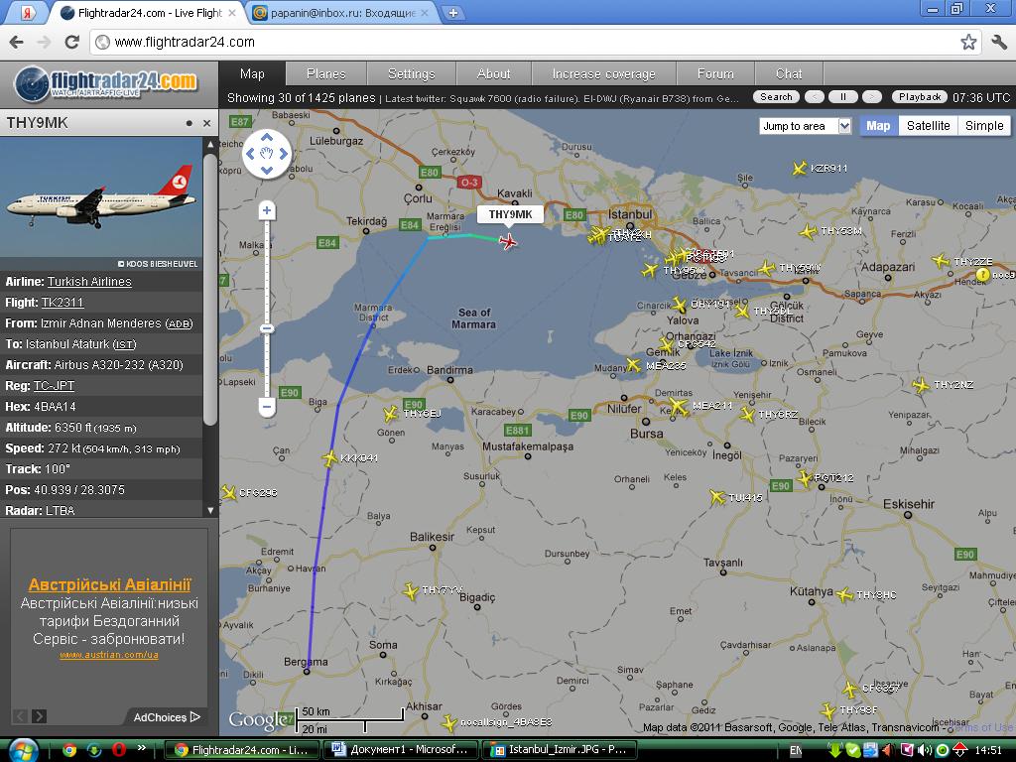The image size is (1016, 762).
Task: Click the map zoom slider handle
Action: point(267,328)
